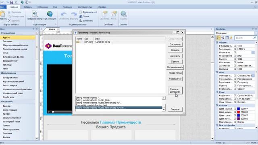
Task: Click the Save icon in quick access toolbar
Action: 12,2
